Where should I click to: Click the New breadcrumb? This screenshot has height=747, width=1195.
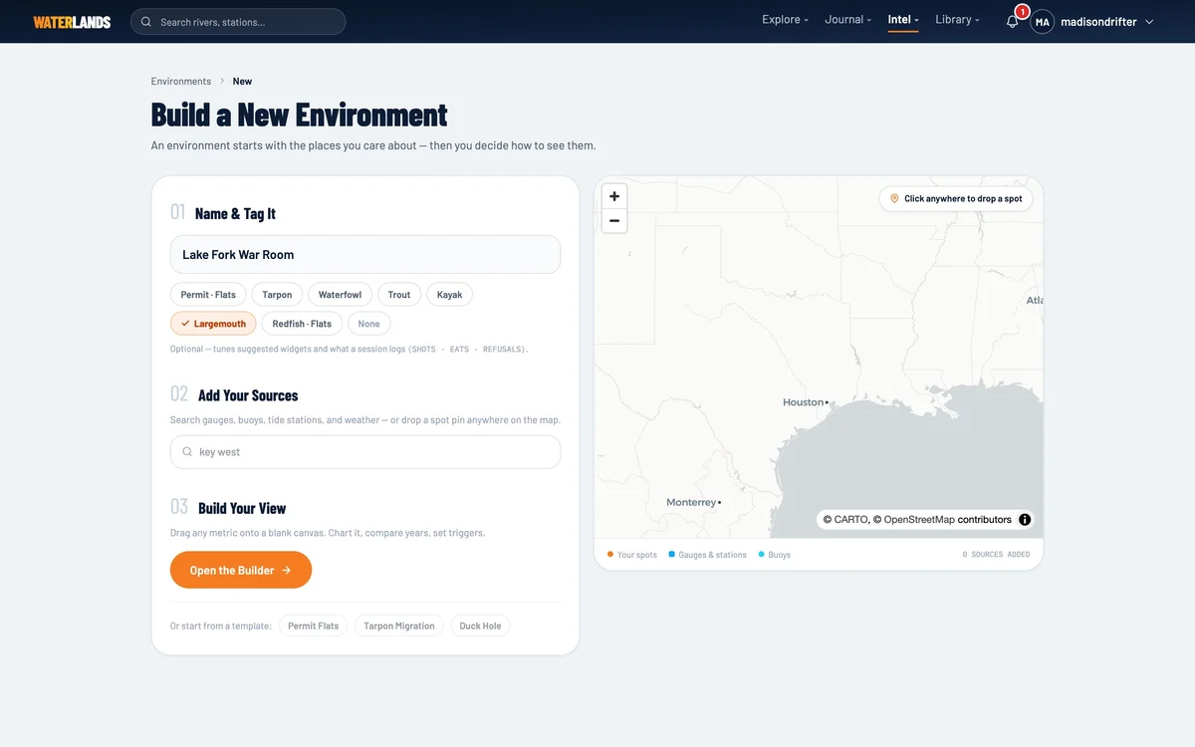[x=242, y=82]
